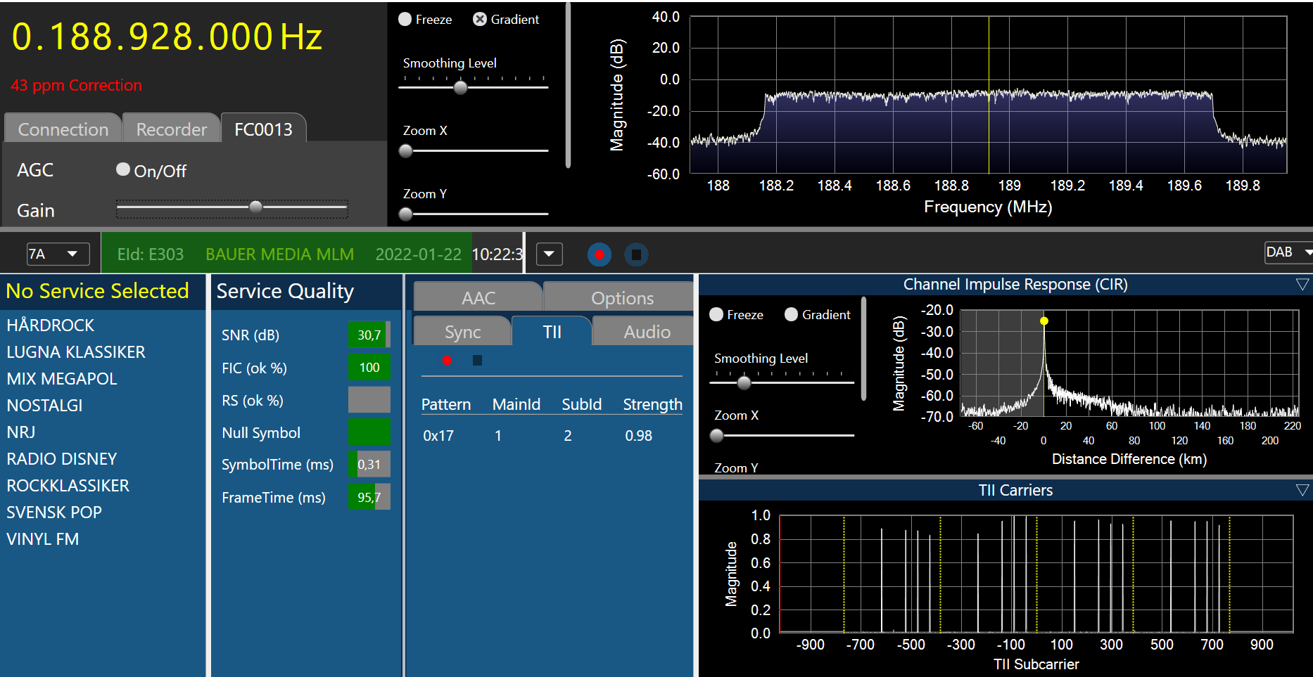Disable the spectrum Gradient option
Viewport: 1313px width, 677px height.
pos(480,20)
